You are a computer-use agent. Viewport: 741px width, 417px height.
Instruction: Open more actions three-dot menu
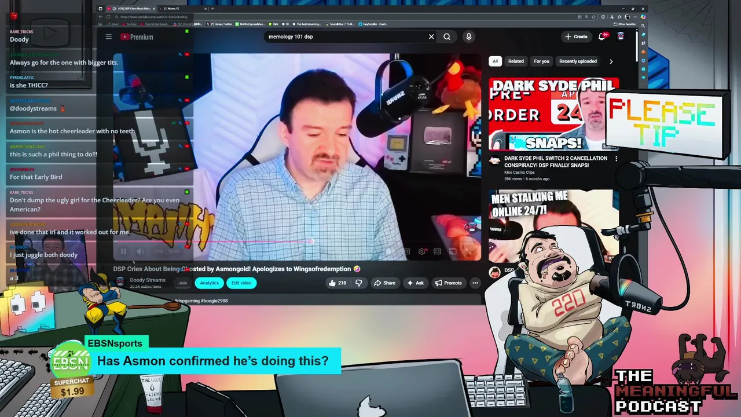pos(475,283)
